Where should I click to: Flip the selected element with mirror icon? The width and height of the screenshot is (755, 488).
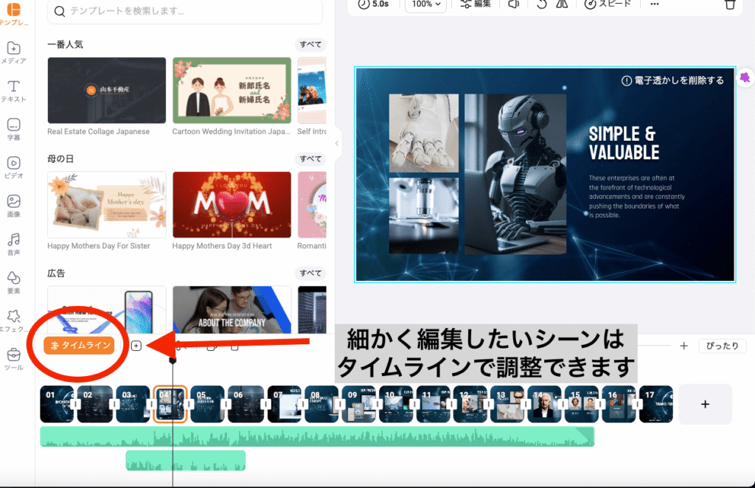coord(562,4)
